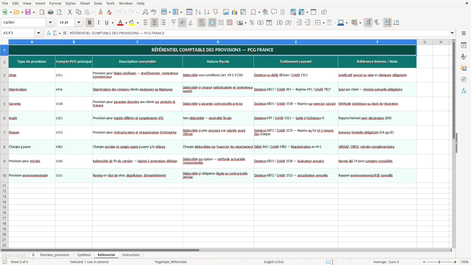This screenshot has height=265, width=471.
Task: Click the sidebar settings hamburger button
Action: tap(464, 34)
